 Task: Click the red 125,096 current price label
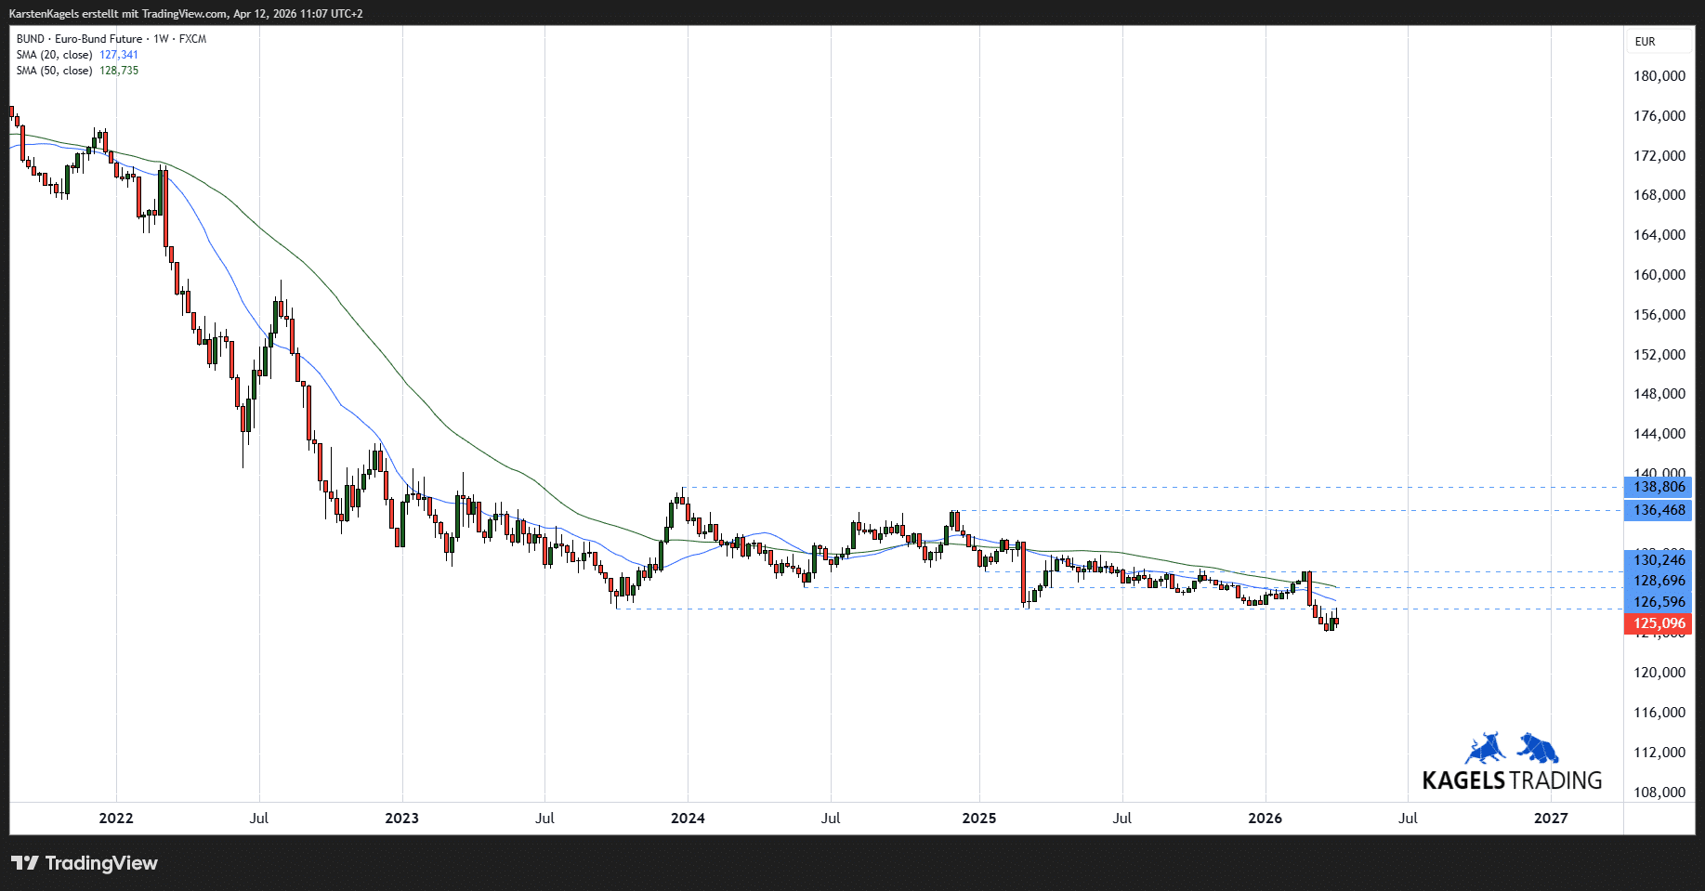tap(1659, 623)
